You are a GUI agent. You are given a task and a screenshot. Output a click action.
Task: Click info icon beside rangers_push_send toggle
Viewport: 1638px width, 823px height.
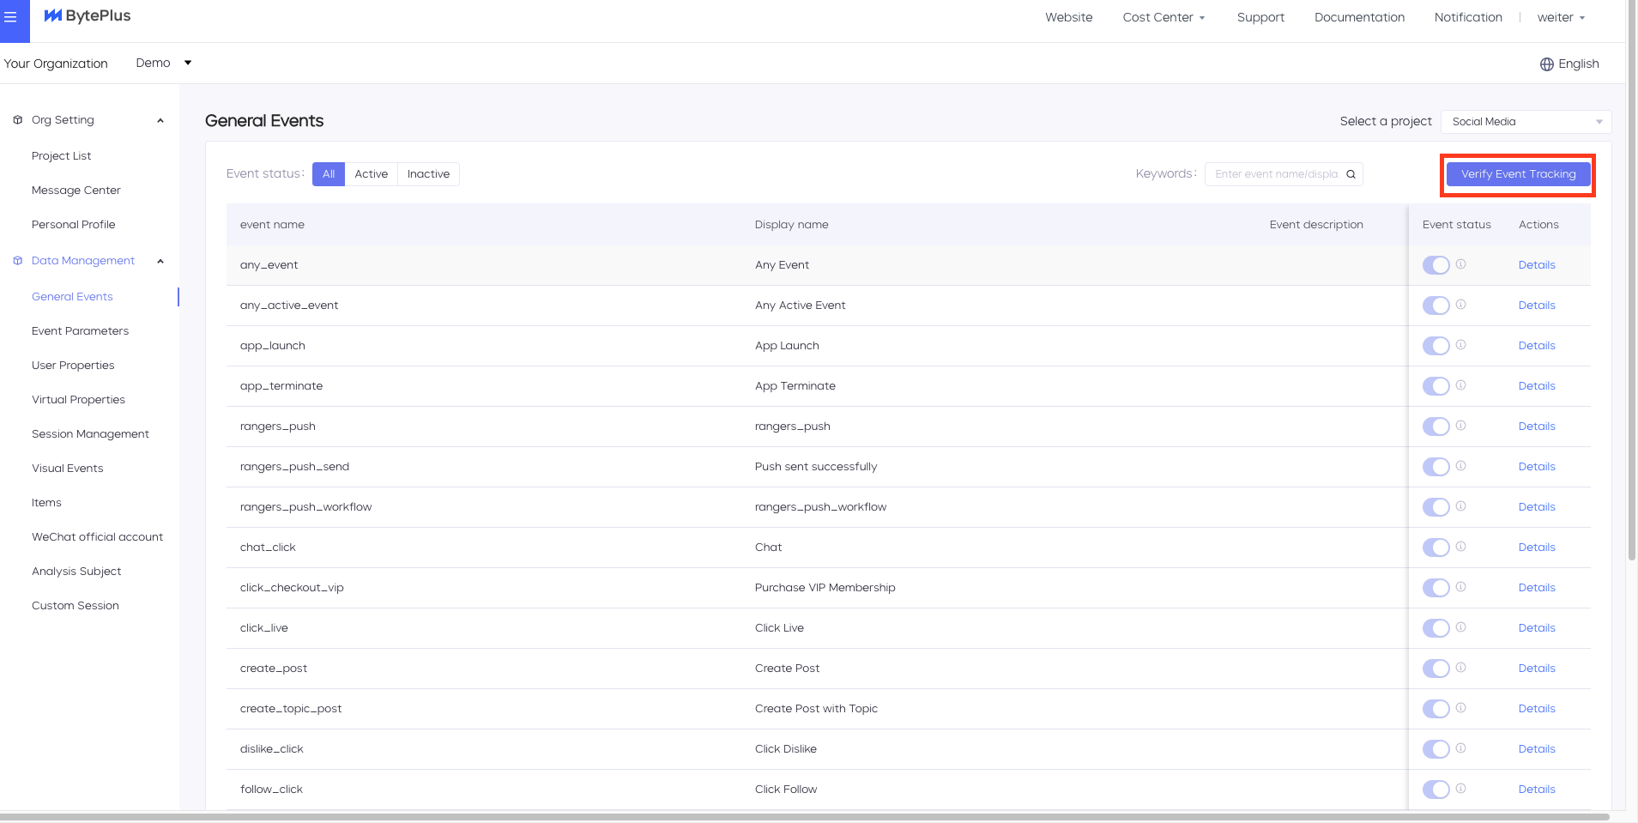coord(1460,466)
